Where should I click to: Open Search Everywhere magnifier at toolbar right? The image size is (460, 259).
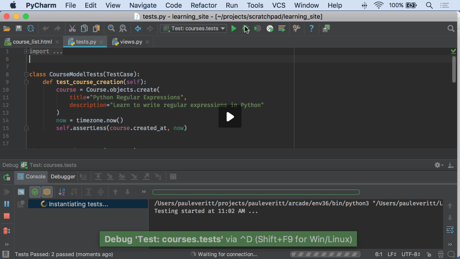click(451, 28)
